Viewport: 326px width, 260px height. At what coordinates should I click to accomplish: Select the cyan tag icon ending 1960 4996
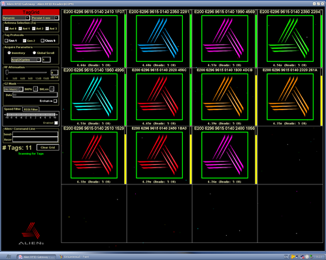pos(94,96)
